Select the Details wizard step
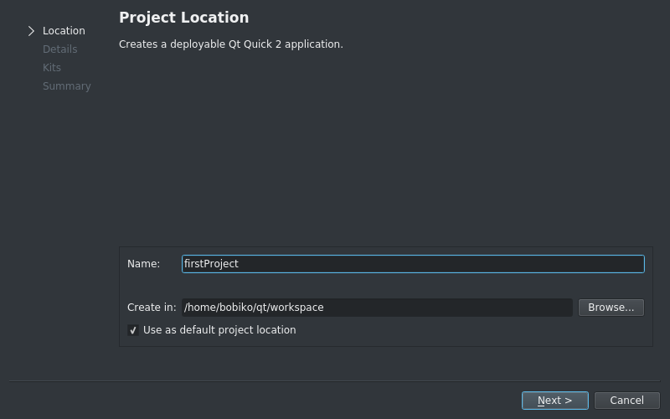The width and height of the screenshot is (670, 419). click(x=59, y=49)
